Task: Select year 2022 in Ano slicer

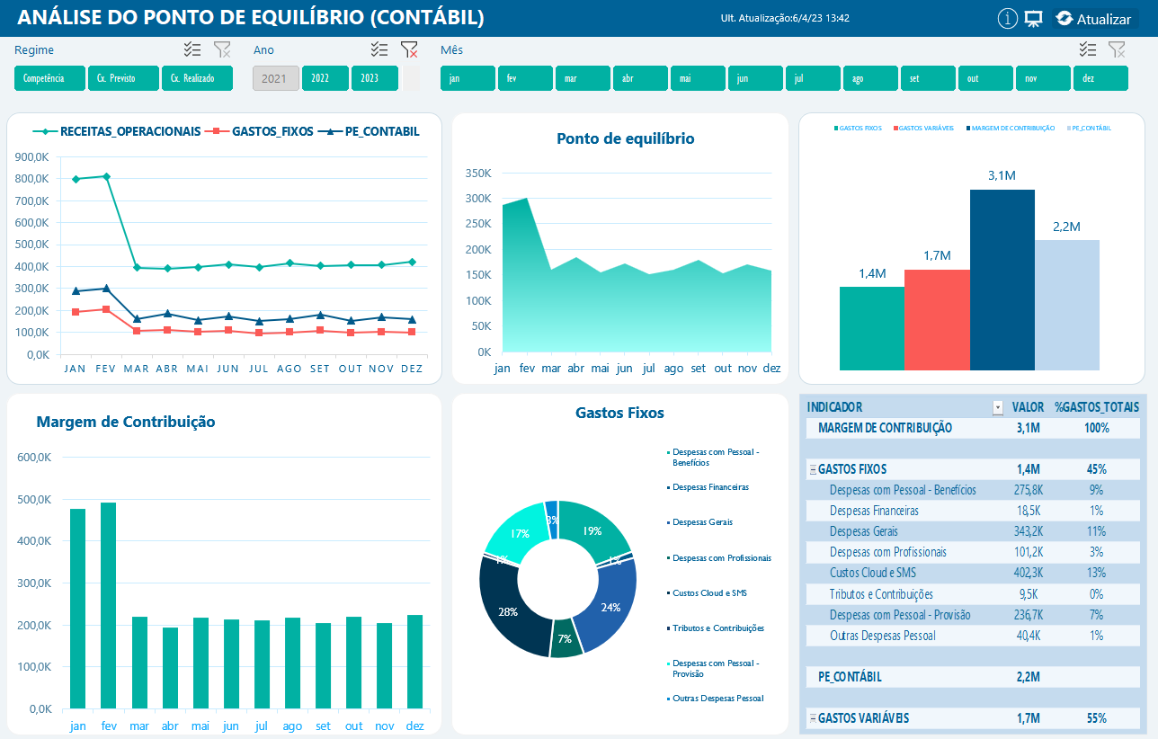Action: 325,78
